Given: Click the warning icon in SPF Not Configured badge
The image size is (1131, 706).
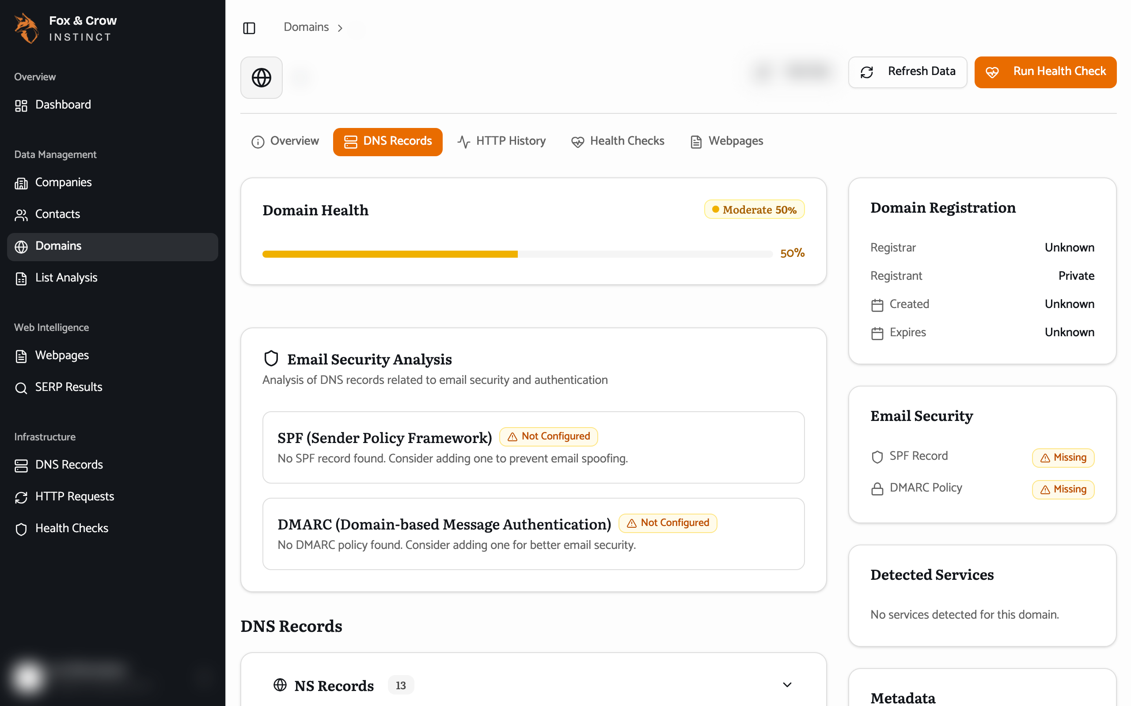Looking at the screenshot, I should tap(512, 436).
